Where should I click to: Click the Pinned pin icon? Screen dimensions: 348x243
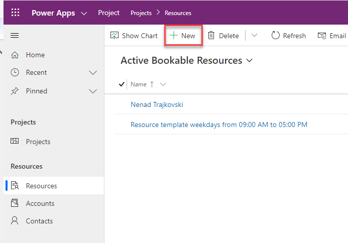tap(15, 91)
